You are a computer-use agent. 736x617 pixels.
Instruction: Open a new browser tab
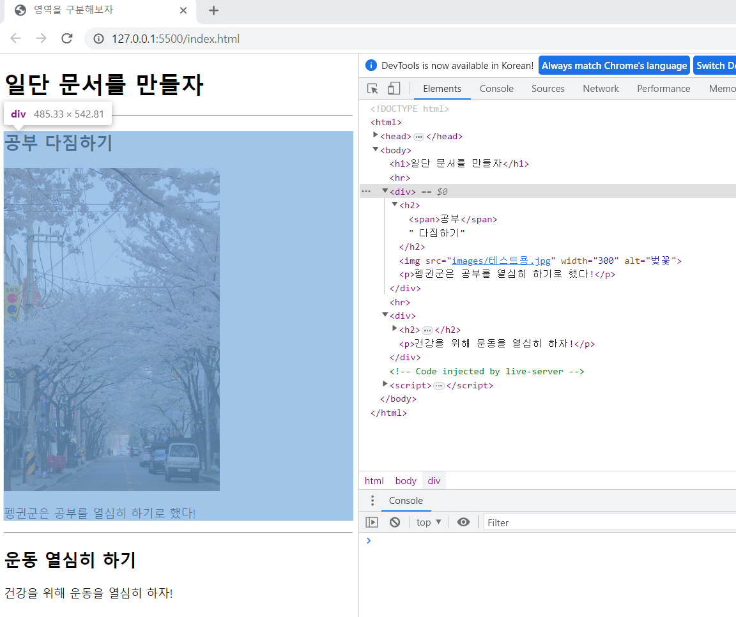(213, 10)
